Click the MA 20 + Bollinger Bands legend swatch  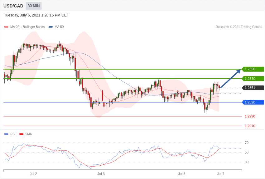tap(6, 27)
